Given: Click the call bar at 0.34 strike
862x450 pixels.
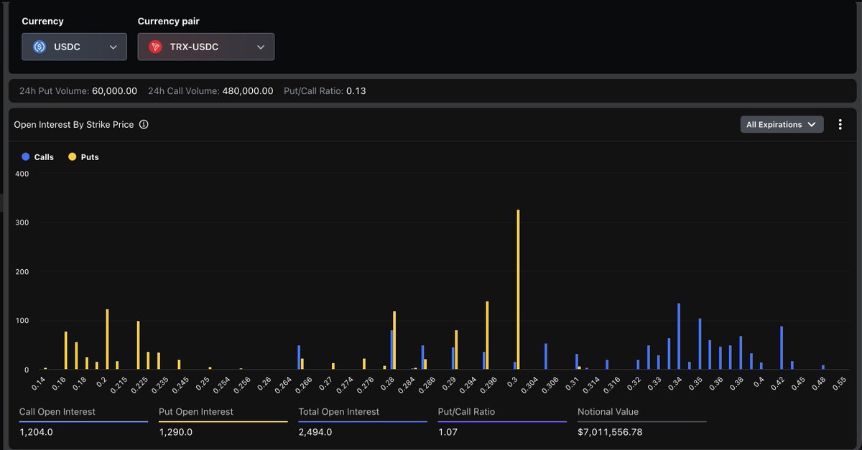Looking at the screenshot, I should (x=679, y=336).
